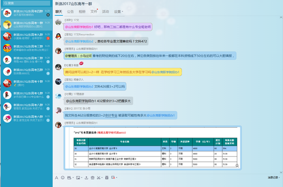Select the 新浪2017山东高考一群 conversation
This screenshot has width=283, height=187.
coord(26,25)
